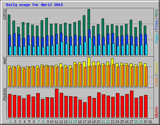Click day 7 on the x-axis
Viewport: 160px width, 125px height.
click(x=38, y=122)
